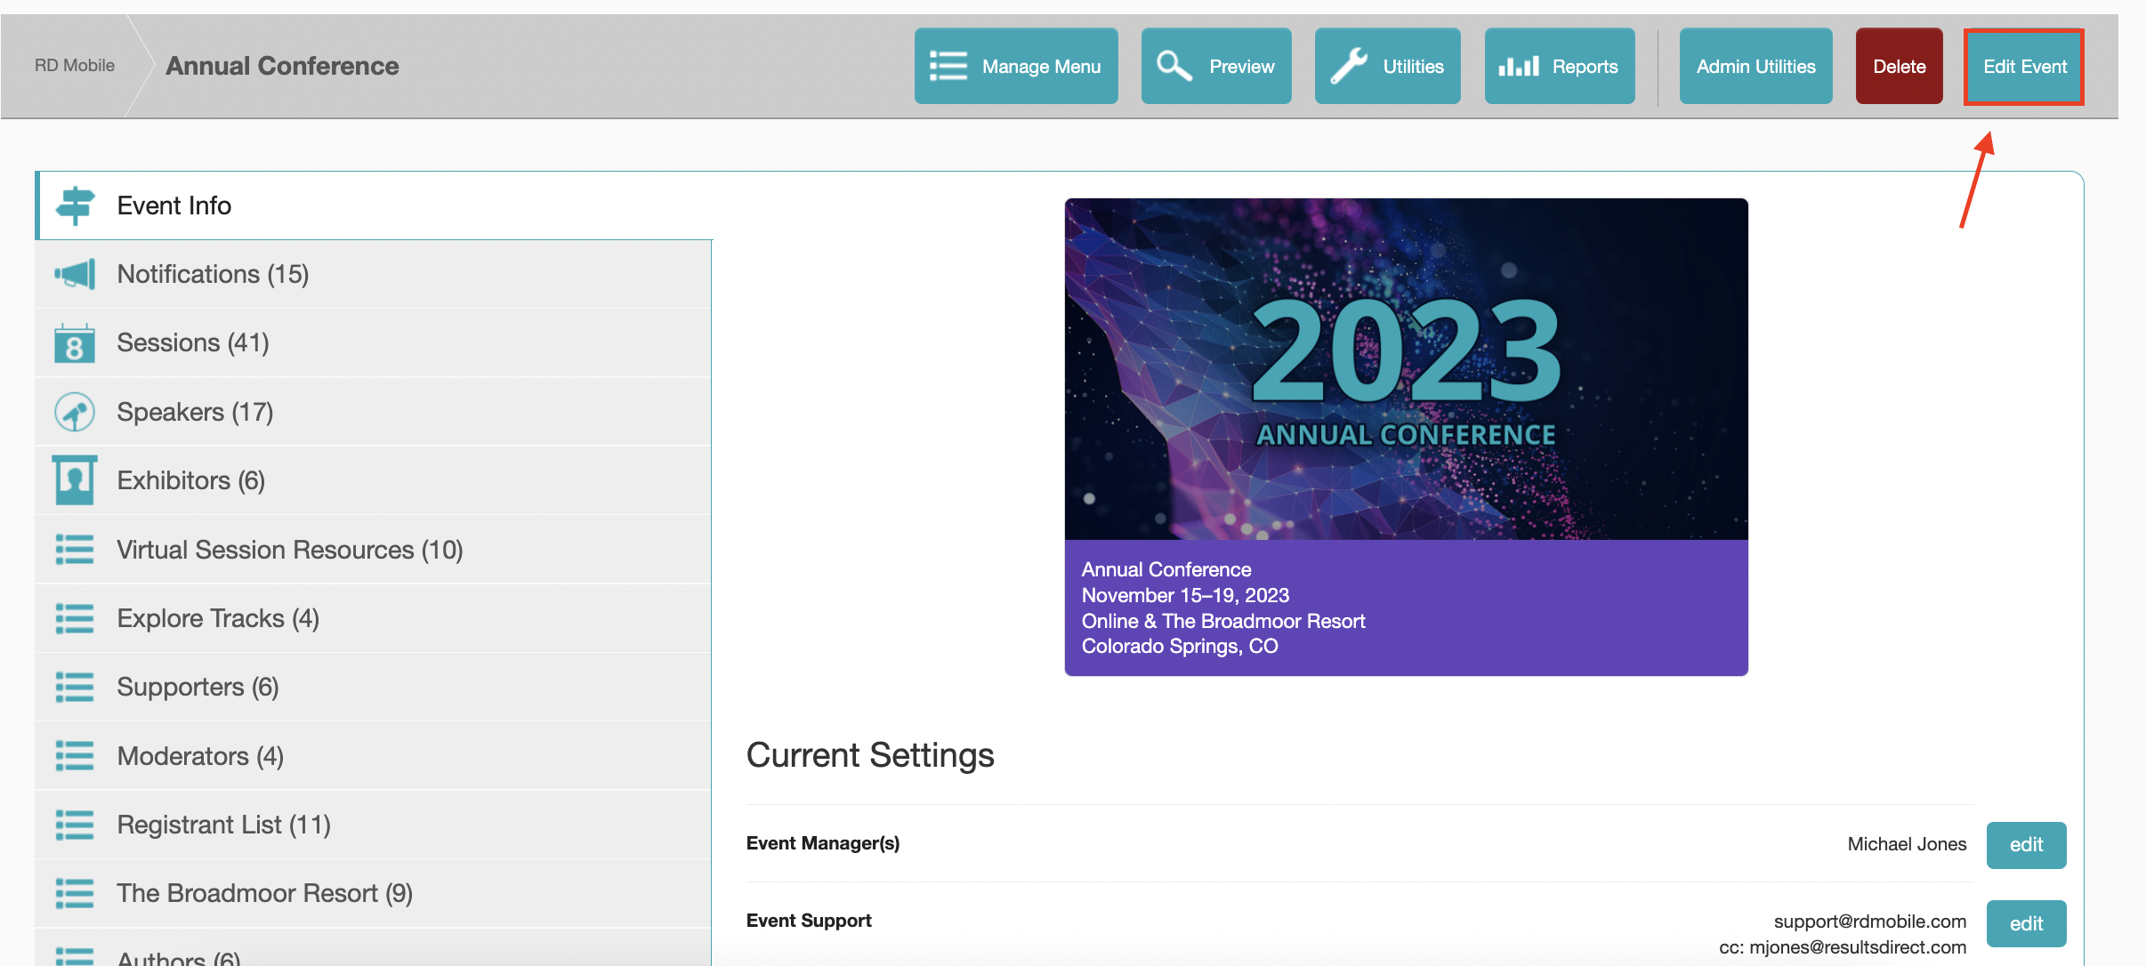Click the Notifications megaphone icon
Screen dimensions: 2146x966
point(75,274)
